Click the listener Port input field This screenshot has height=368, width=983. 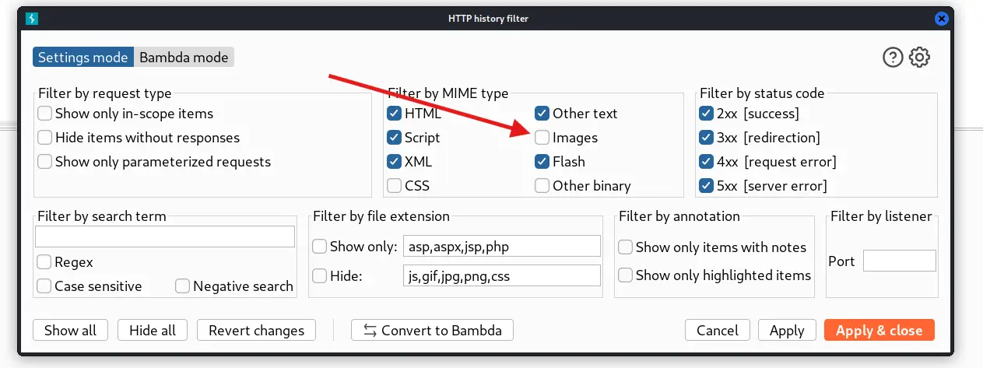[900, 261]
